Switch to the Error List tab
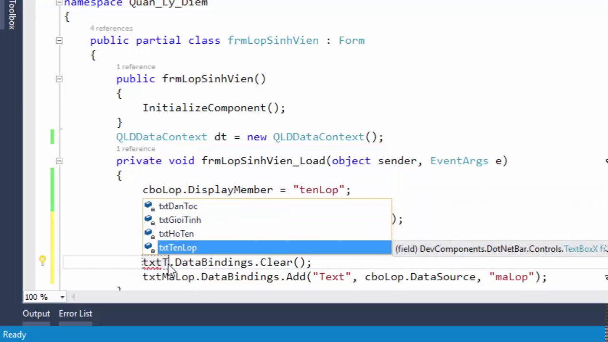Image resolution: width=608 pixels, height=342 pixels. pyautogui.click(x=76, y=313)
